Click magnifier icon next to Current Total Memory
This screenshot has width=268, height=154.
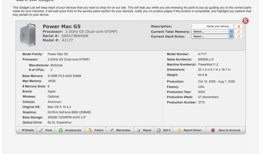[239, 32]
